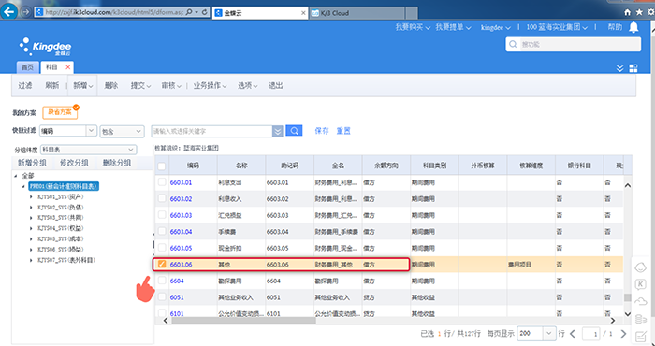The height and width of the screenshot is (346, 655).
Task: Open the notification bell icon
Action: coord(633,27)
